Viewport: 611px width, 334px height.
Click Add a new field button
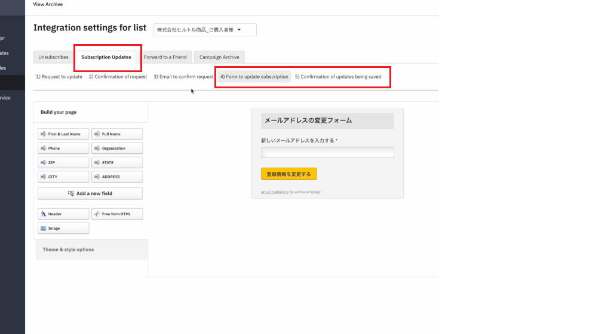pos(90,194)
